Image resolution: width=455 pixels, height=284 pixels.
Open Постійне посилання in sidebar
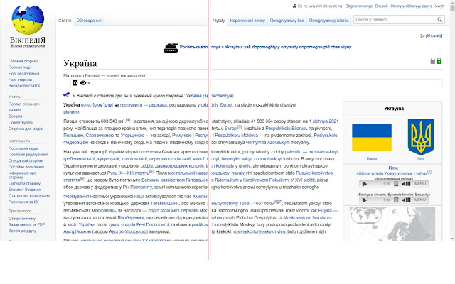pos(26,167)
